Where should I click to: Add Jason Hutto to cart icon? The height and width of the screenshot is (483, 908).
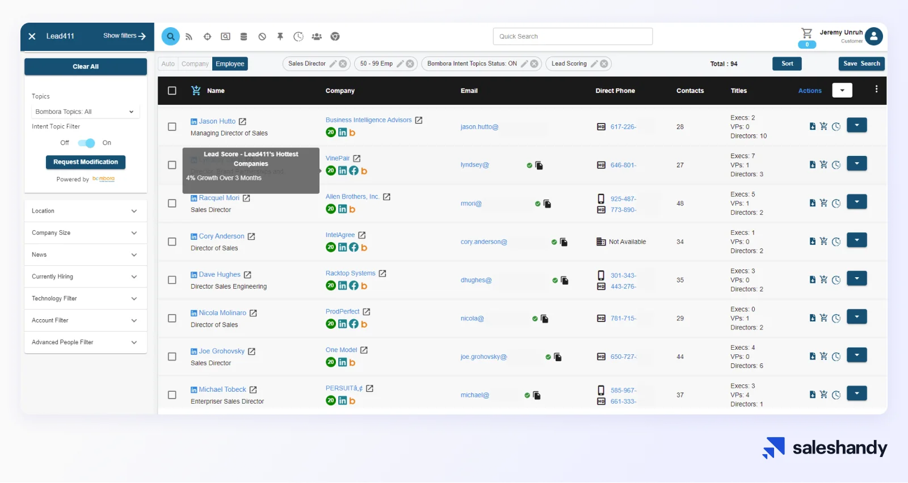[823, 126]
